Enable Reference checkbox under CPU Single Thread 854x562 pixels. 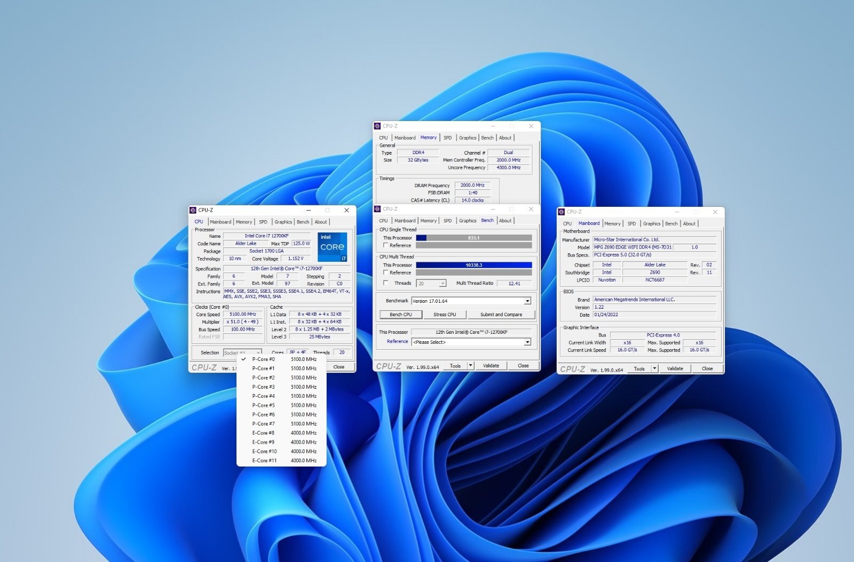coord(386,245)
